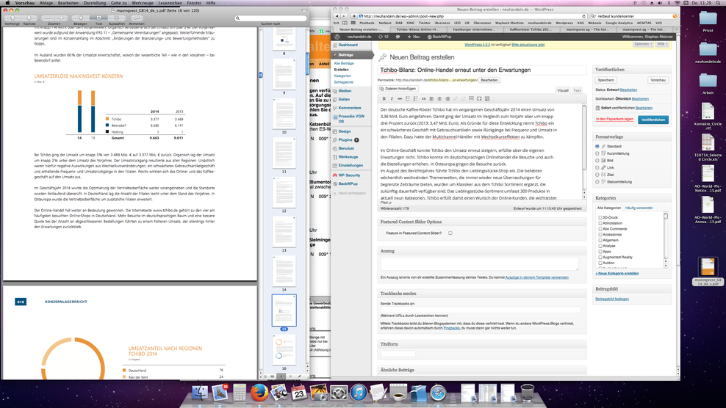
Task: Toggle distraction-free fullscreen writing mode
Action: pos(479,98)
